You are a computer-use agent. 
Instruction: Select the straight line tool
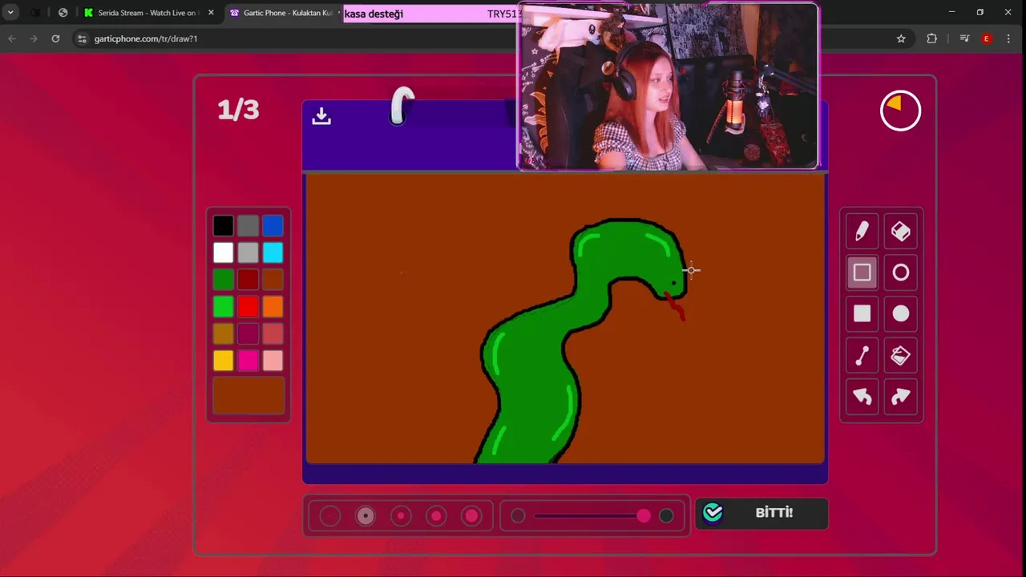[x=862, y=355]
